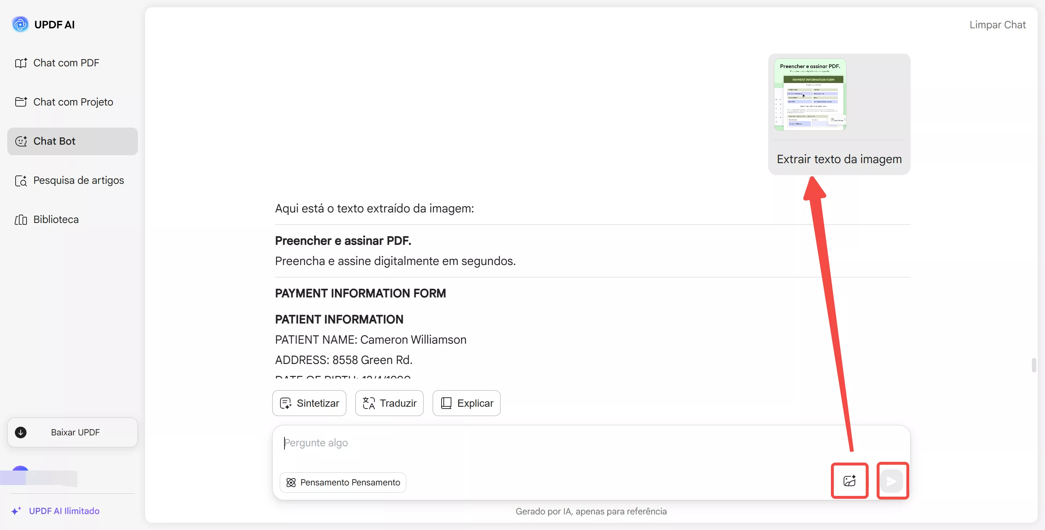Click the chat vertical scrollbar handle
Screen dimensions: 1045x530
1034,365
